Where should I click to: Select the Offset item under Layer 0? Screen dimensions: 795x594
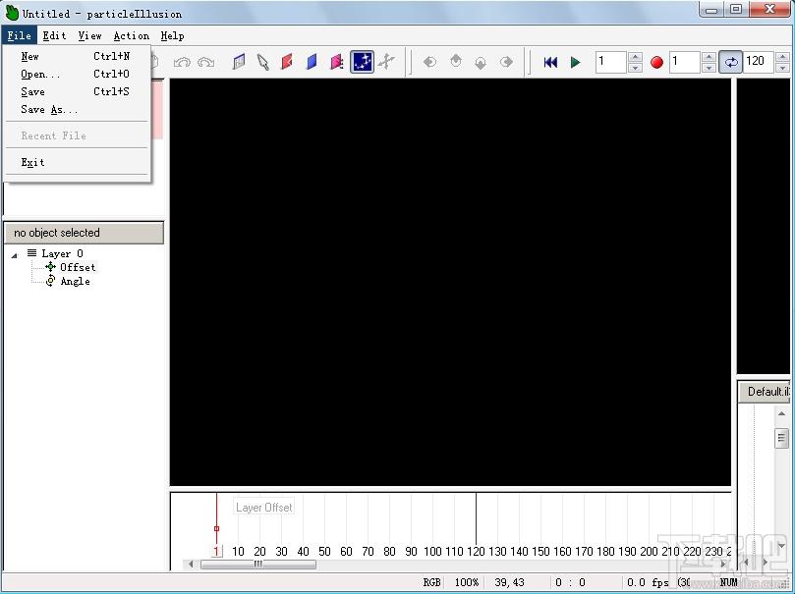(x=77, y=267)
